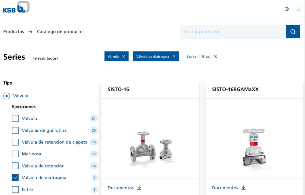Viewport: 305px width, 195px height.
Task: Click the count badge 51 next to Válvula
Action: 94,118
